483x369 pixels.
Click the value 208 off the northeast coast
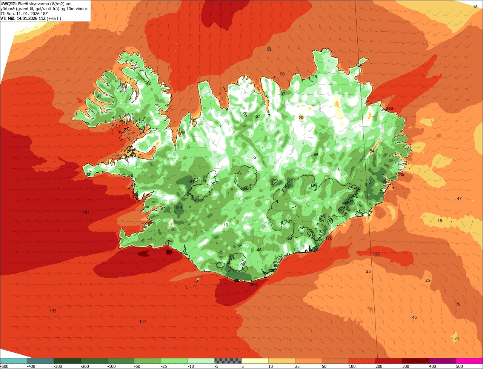point(389,108)
